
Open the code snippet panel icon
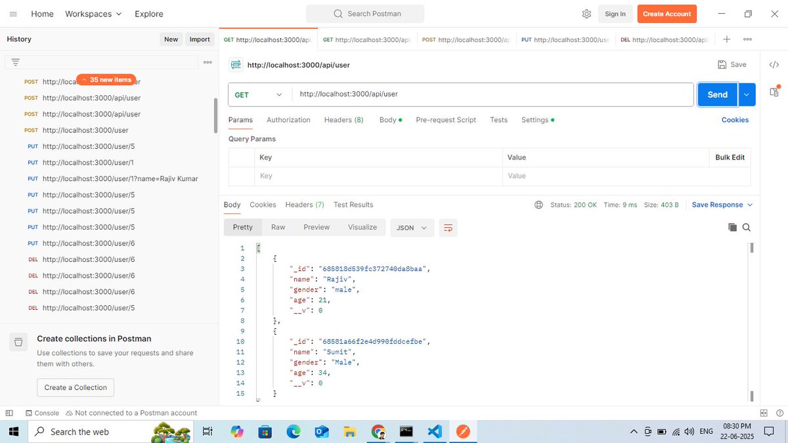[774, 64]
